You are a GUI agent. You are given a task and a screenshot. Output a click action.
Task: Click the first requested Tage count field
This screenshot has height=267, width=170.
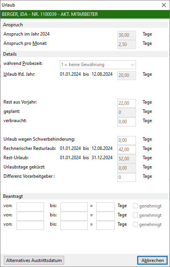coord(105,207)
